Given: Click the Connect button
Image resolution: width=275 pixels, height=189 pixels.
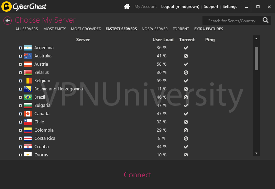Looking at the screenshot, I should pos(137,175).
